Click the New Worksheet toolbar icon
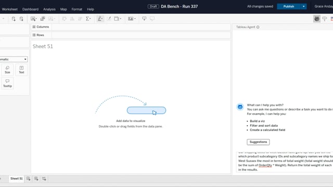The width and height of the screenshot is (333, 187). (33, 19)
